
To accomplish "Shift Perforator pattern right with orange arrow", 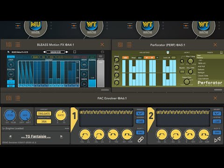I will coord(152,57).
